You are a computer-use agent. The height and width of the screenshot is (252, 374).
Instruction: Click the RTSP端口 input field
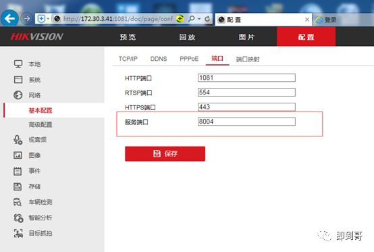[246, 93]
